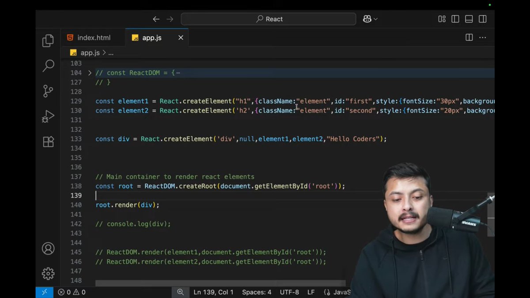The image size is (530, 298).
Task: Open the Copilot dropdown next to search bar
Action: (370, 19)
